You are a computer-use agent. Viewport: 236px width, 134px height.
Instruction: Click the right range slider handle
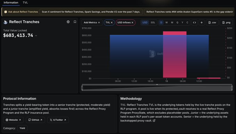pyautogui.click(x=232, y=88)
